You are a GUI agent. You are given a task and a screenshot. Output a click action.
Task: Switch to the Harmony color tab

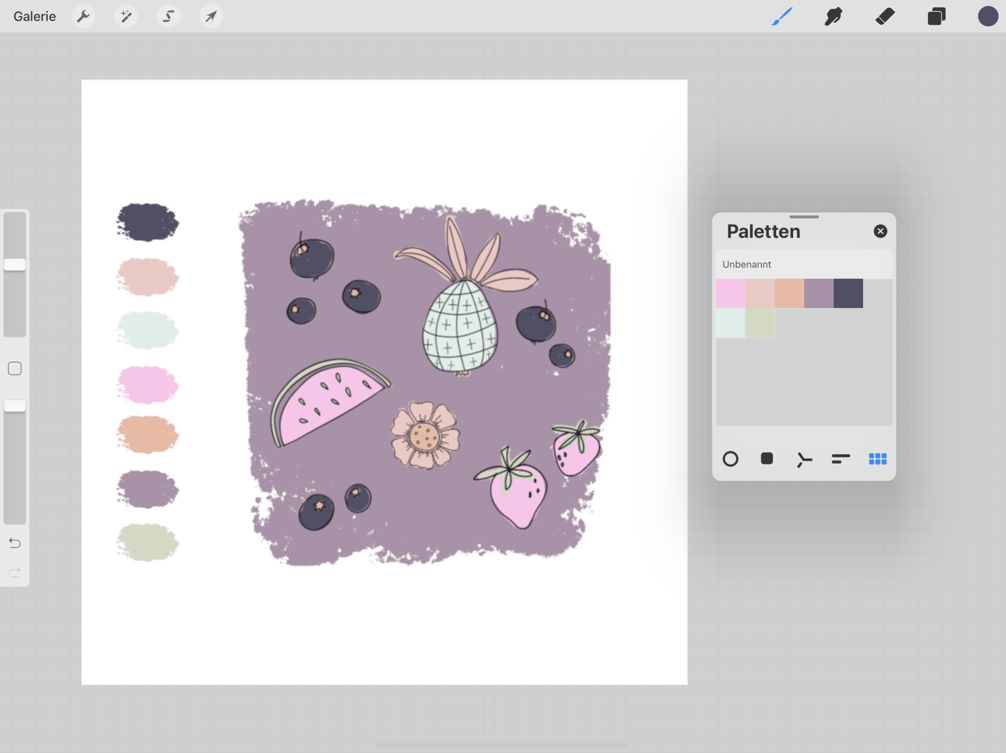(x=804, y=459)
